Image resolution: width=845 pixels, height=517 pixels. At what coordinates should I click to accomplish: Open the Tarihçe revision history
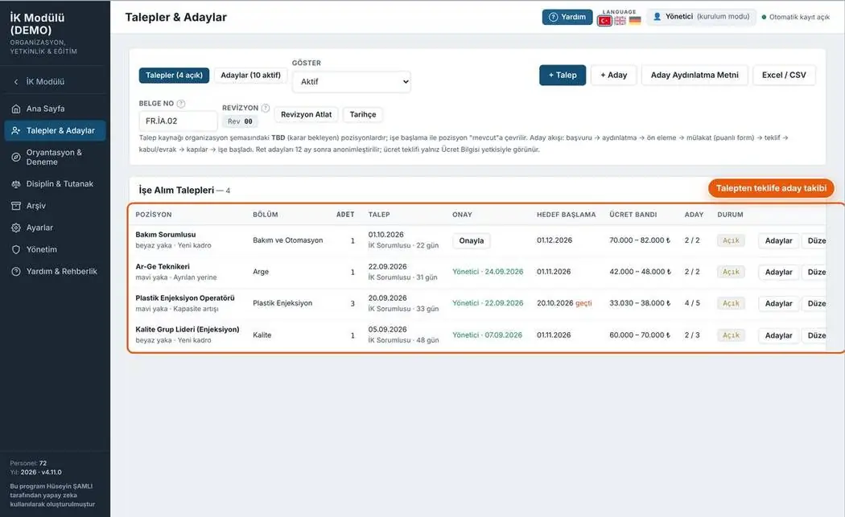(x=363, y=115)
